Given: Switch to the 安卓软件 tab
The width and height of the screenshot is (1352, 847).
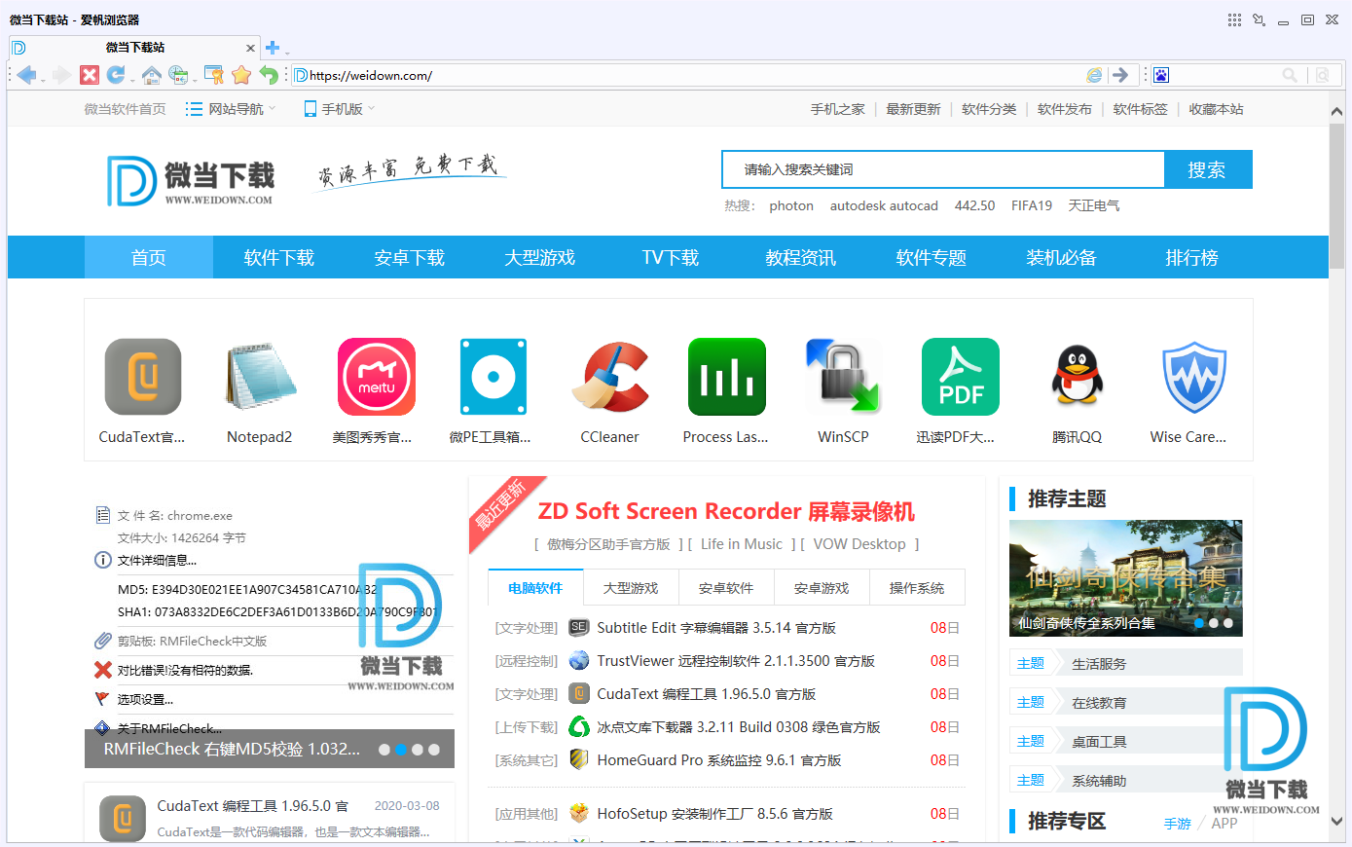Looking at the screenshot, I should [726, 588].
